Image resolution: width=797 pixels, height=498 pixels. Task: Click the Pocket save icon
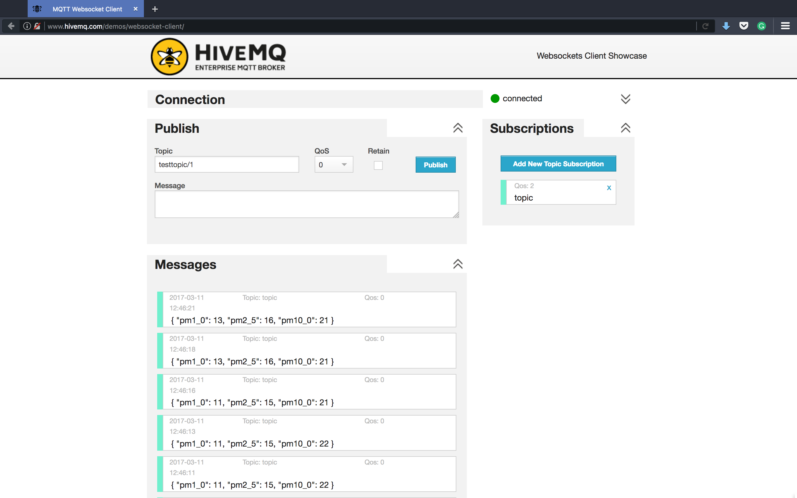744,26
